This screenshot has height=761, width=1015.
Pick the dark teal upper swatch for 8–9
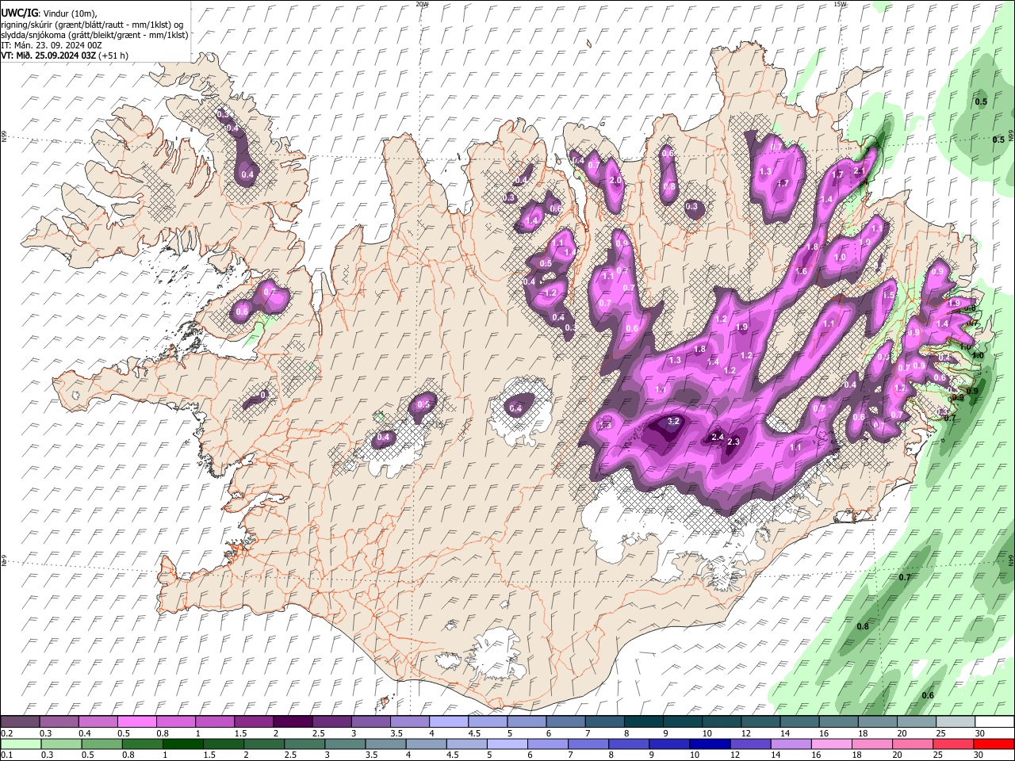644,722
